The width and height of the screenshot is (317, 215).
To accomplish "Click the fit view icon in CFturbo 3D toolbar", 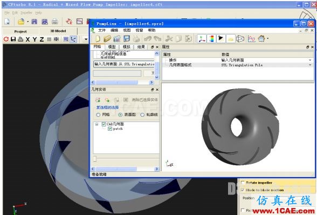I will [56, 39].
